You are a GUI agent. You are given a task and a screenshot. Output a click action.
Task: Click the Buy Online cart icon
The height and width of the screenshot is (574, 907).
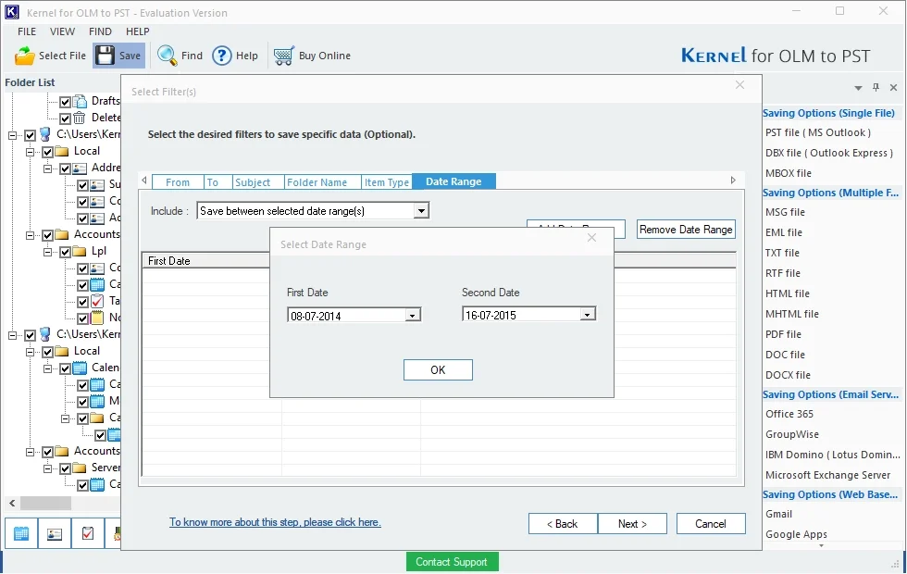(283, 56)
